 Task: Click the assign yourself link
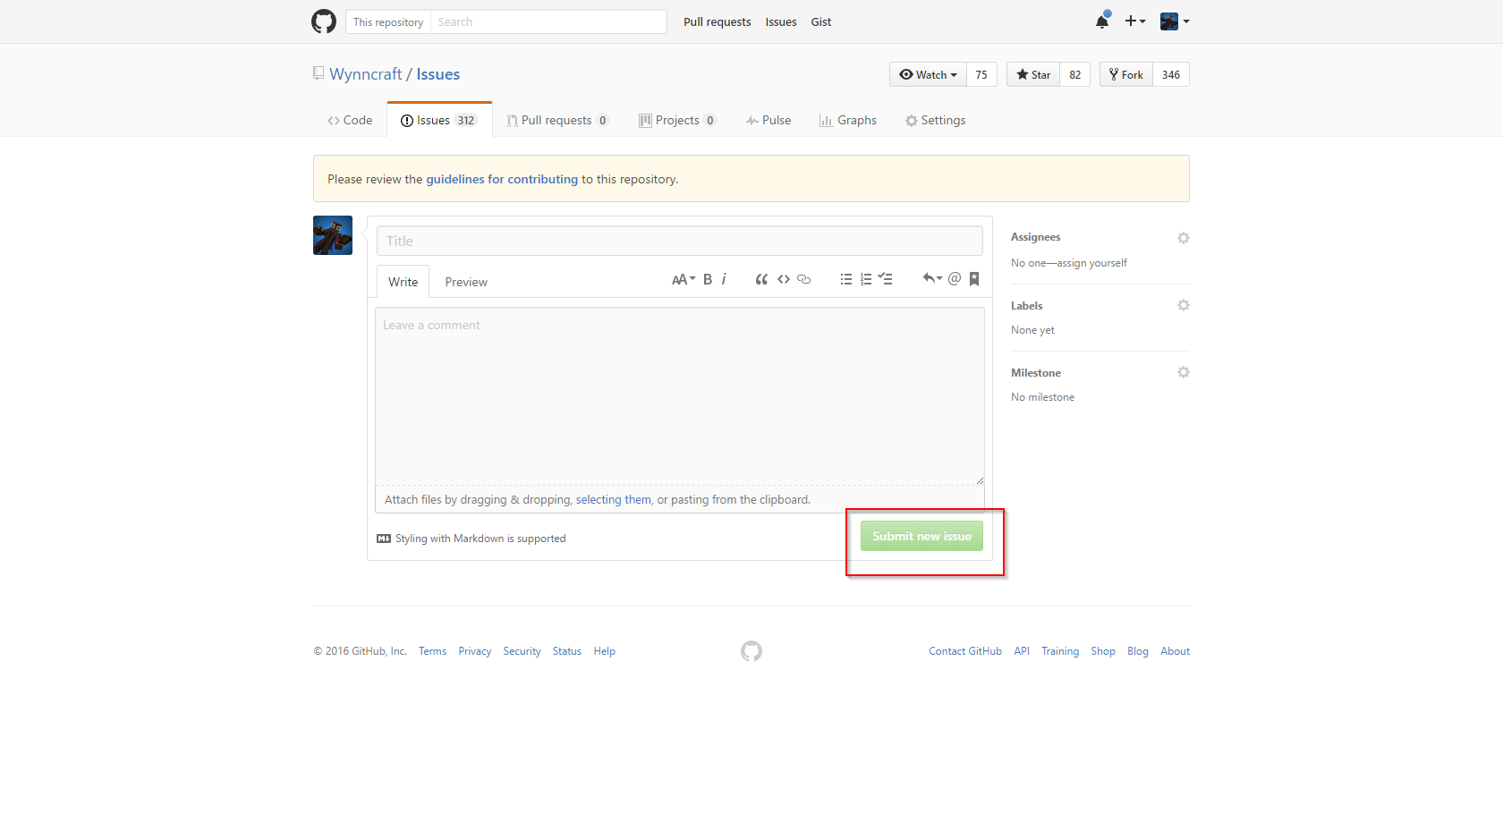(1092, 263)
